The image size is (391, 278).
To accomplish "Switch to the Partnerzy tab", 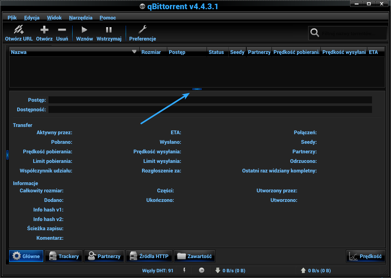I will (104, 256).
